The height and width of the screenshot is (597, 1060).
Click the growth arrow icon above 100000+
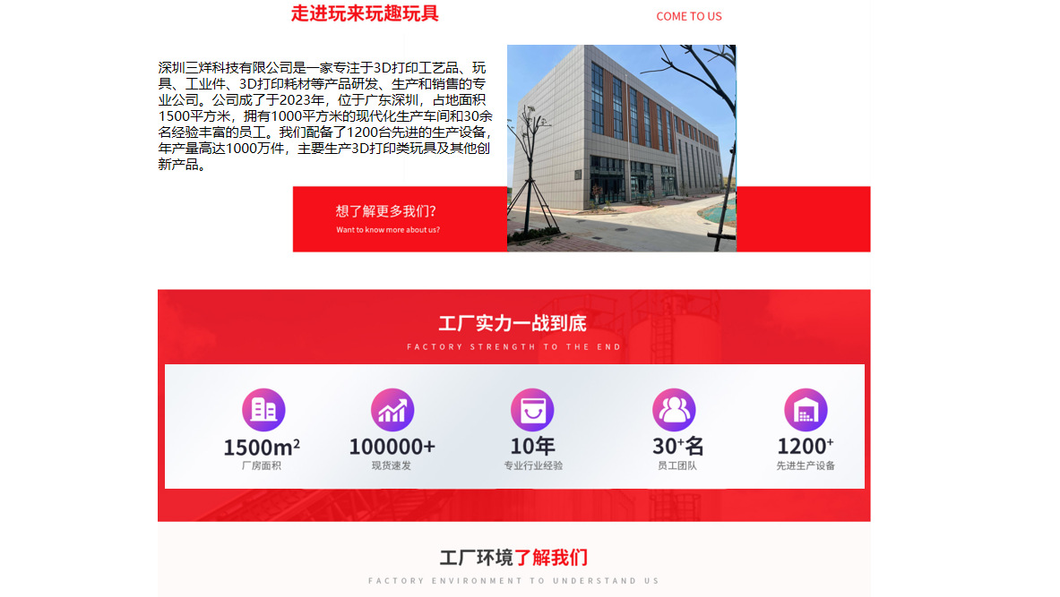[392, 410]
